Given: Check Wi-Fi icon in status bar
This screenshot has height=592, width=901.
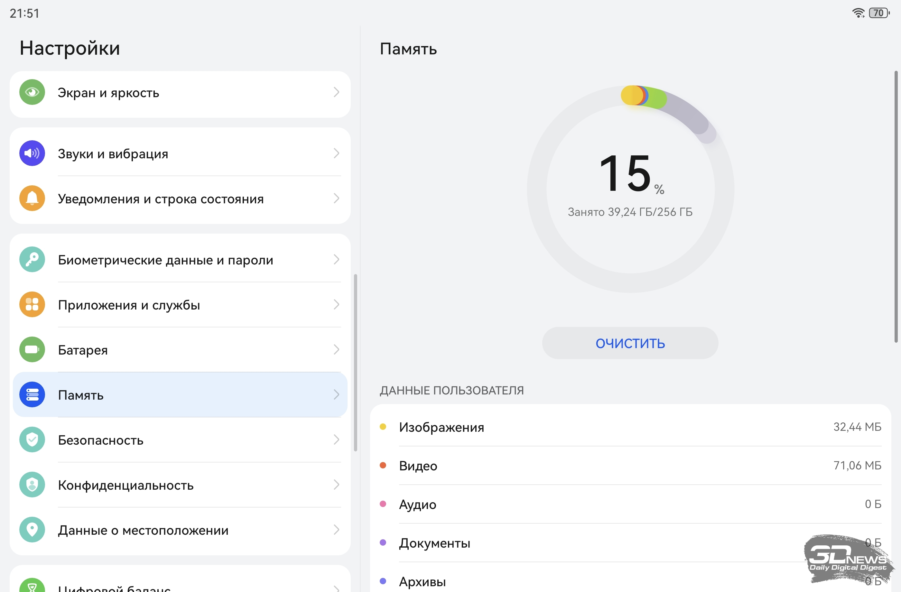Looking at the screenshot, I should click(x=858, y=13).
